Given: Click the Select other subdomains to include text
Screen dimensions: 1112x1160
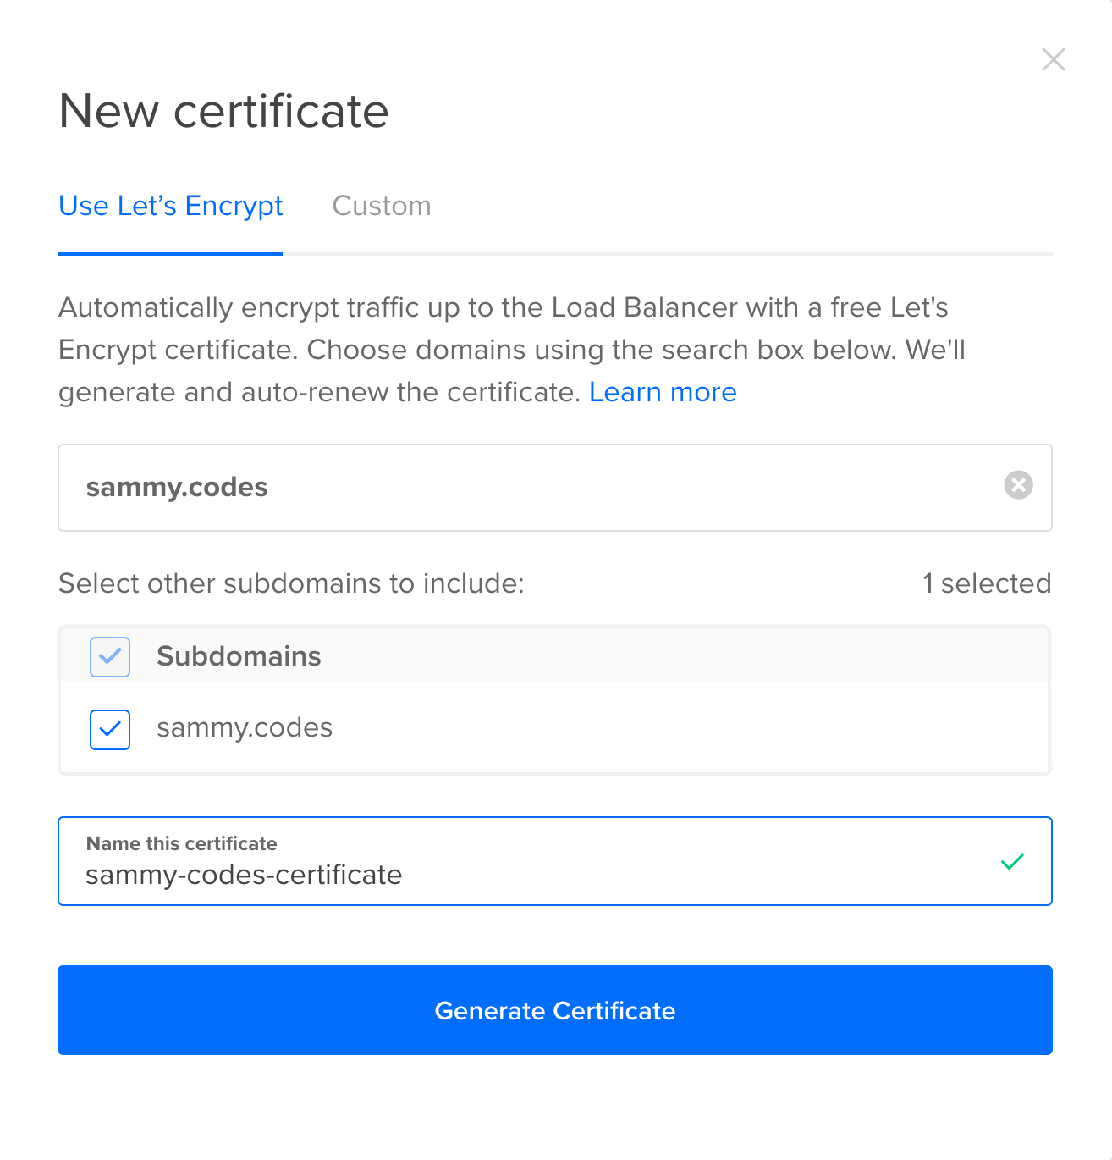Looking at the screenshot, I should click(x=291, y=583).
